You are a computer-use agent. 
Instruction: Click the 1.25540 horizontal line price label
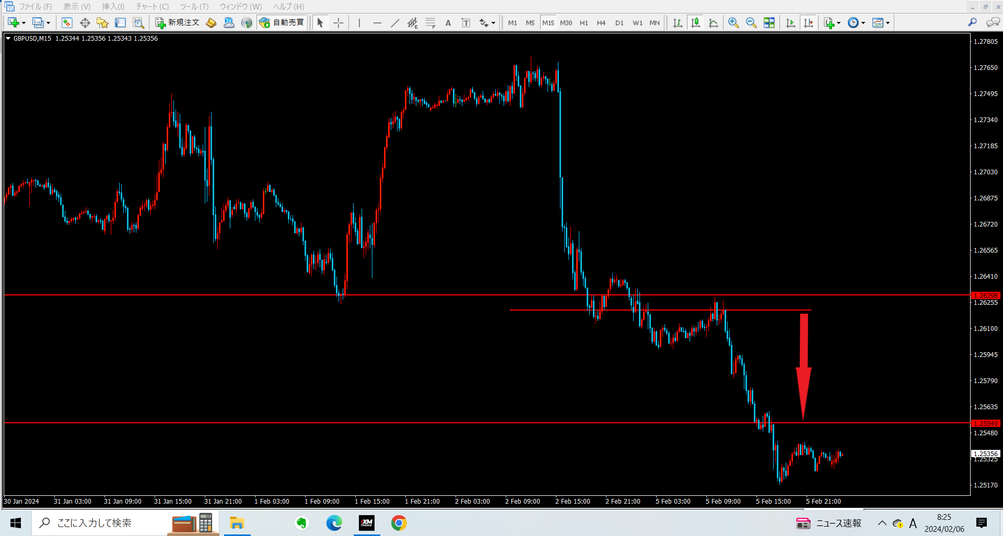point(986,423)
